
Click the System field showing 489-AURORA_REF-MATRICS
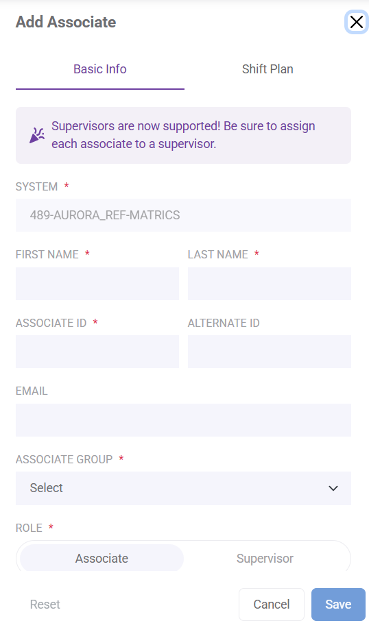coord(183,215)
